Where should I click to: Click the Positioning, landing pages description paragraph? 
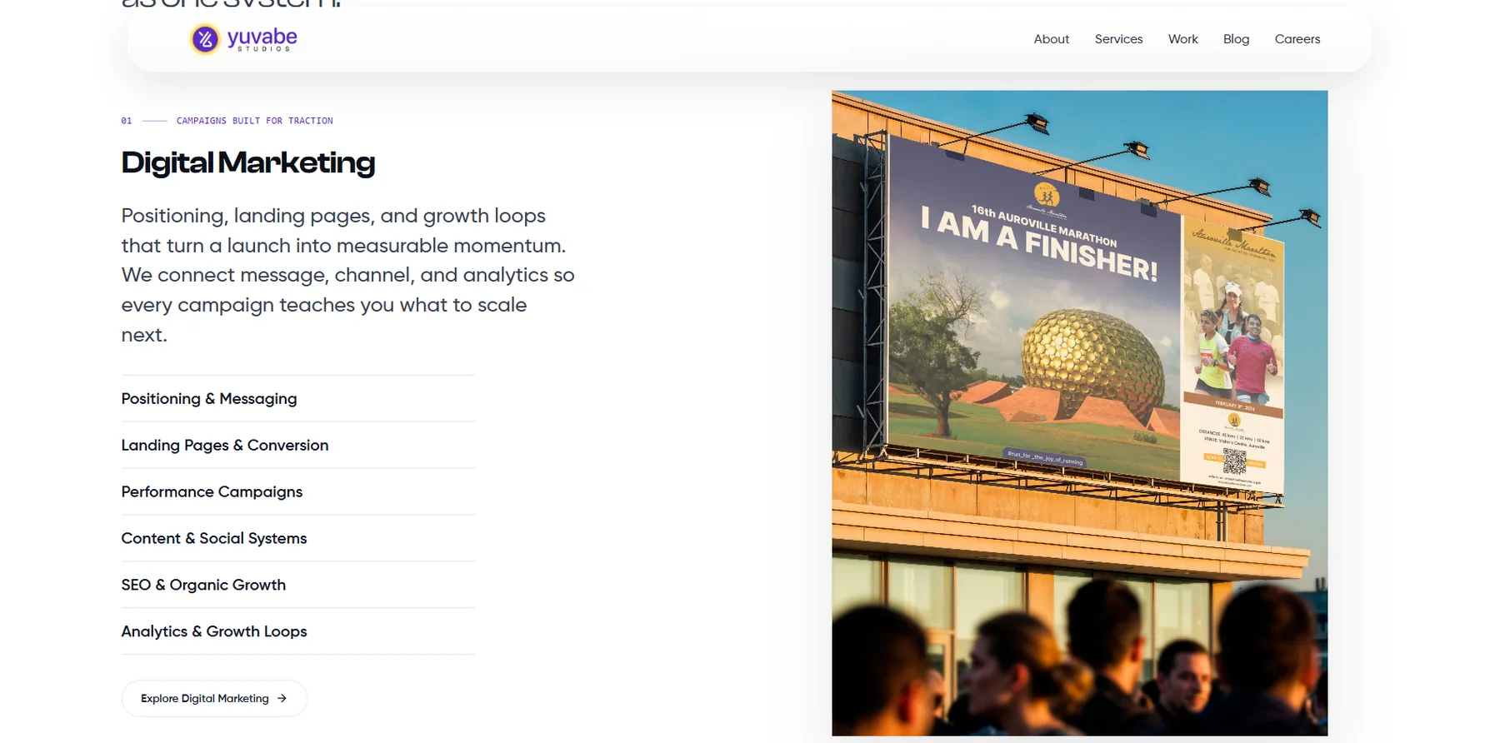[348, 275]
